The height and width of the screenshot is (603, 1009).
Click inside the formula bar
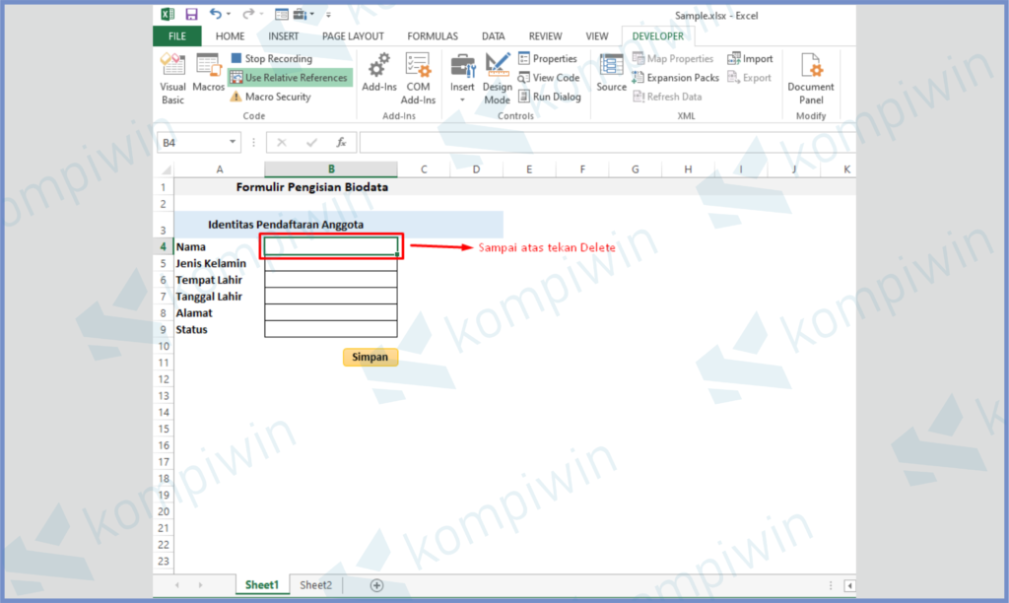(591, 143)
